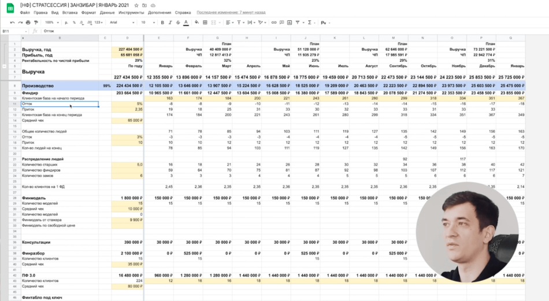Viewport: 549px width, 301px height.
Task: Open the borders tool
Action: click(x=205, y=23)
